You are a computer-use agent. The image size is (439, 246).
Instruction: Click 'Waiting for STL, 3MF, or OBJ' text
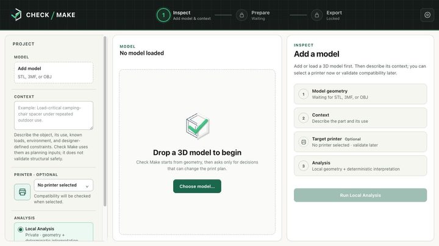pyautogui.click(x=340, y=97)
